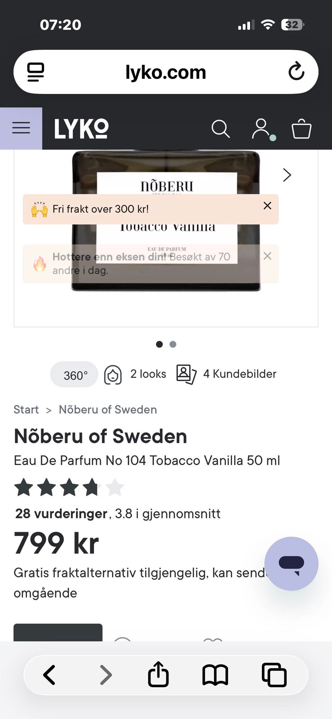Show next product image with arrow
332x719 pixels.
287,175
